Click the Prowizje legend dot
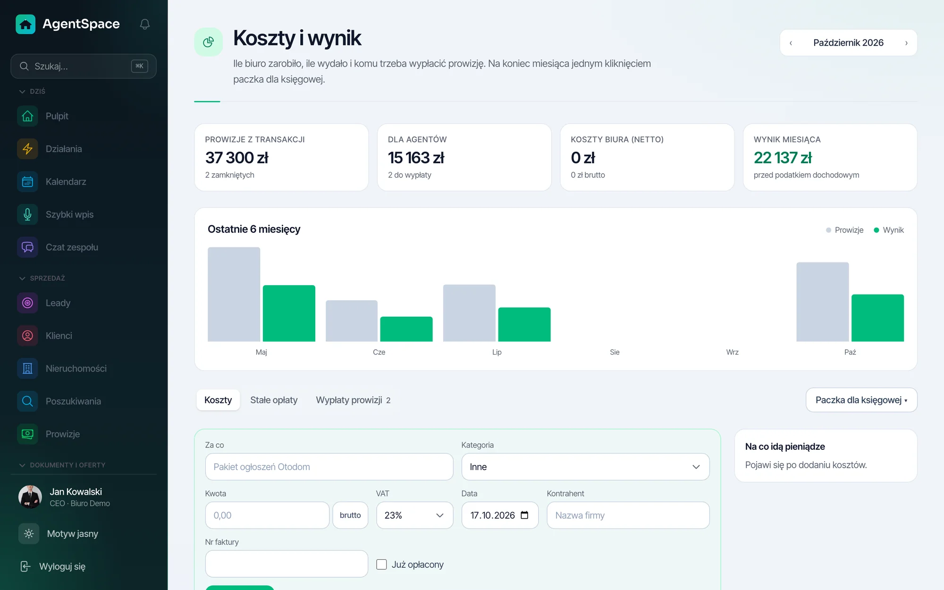This screenshot has height=590, width=944. (828, 230)
